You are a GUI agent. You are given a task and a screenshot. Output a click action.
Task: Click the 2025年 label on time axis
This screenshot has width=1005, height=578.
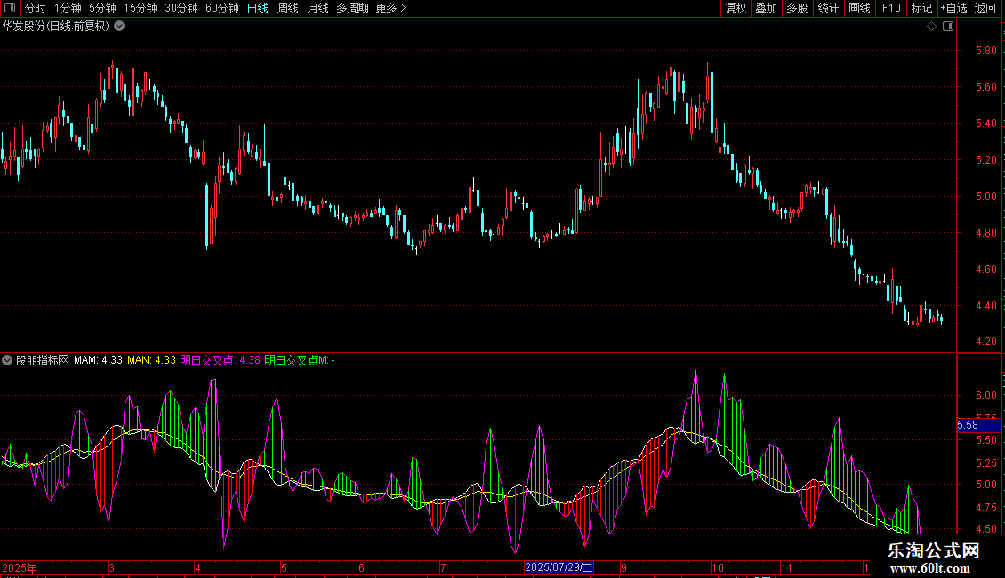[20, 567]
